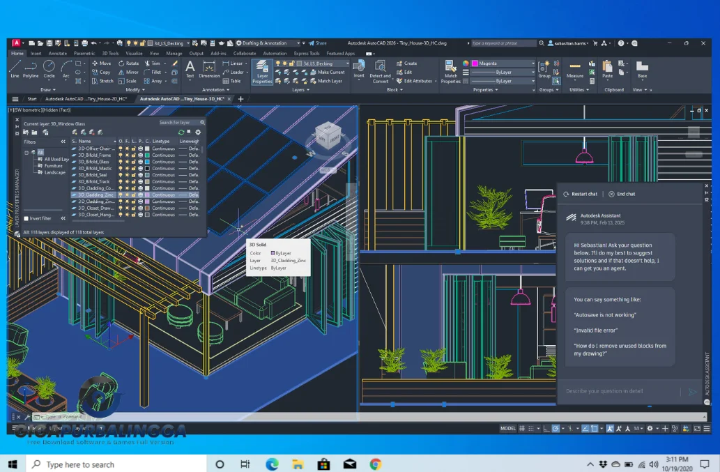Toggle visibility bulb of 3D_Bifold_Frame layer
Screen dimensions: 720x472
121,155
